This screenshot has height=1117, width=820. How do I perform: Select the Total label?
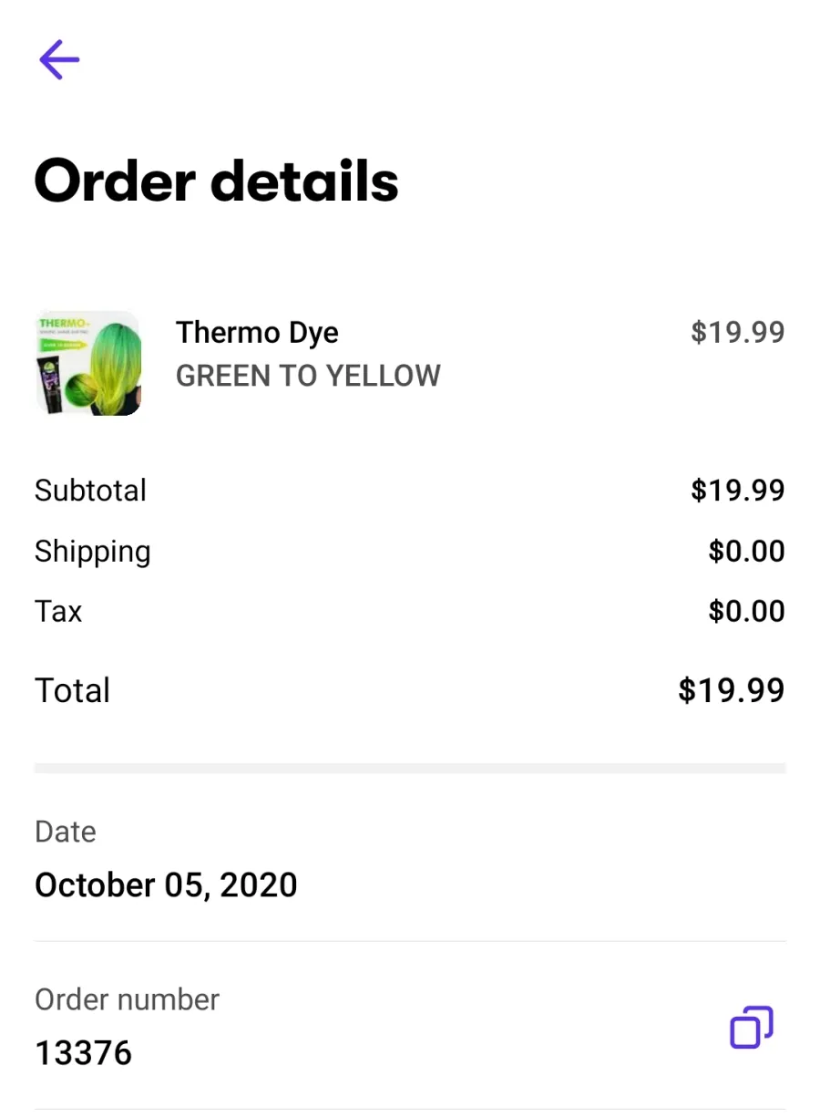72,690
